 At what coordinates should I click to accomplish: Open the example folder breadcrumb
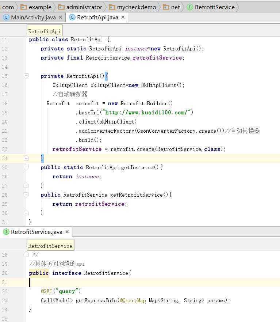coord(36,7)
